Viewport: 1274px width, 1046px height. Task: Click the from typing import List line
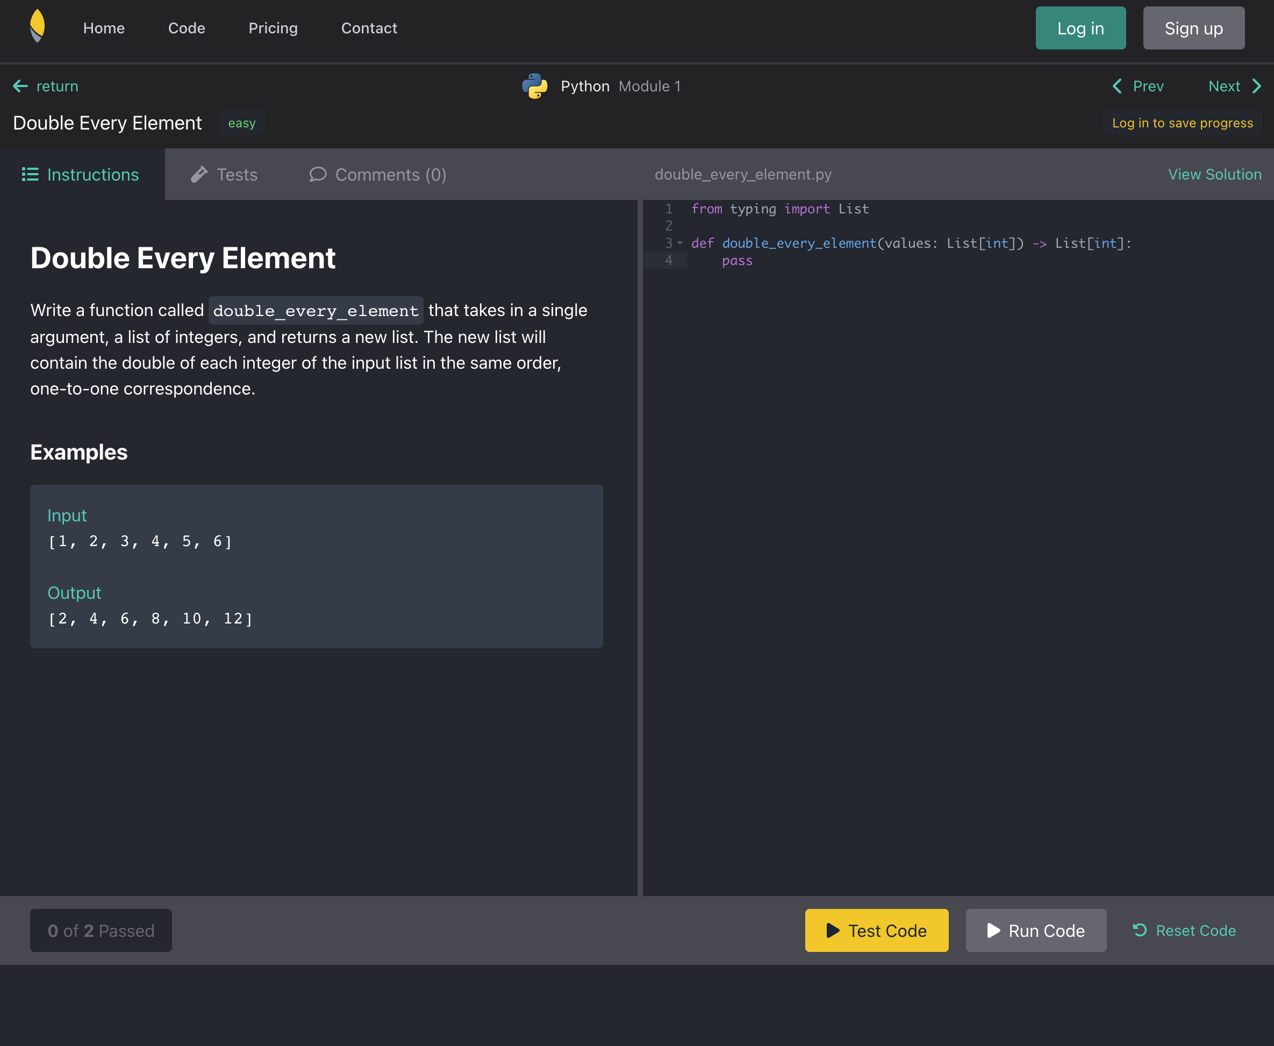point(780,209)
